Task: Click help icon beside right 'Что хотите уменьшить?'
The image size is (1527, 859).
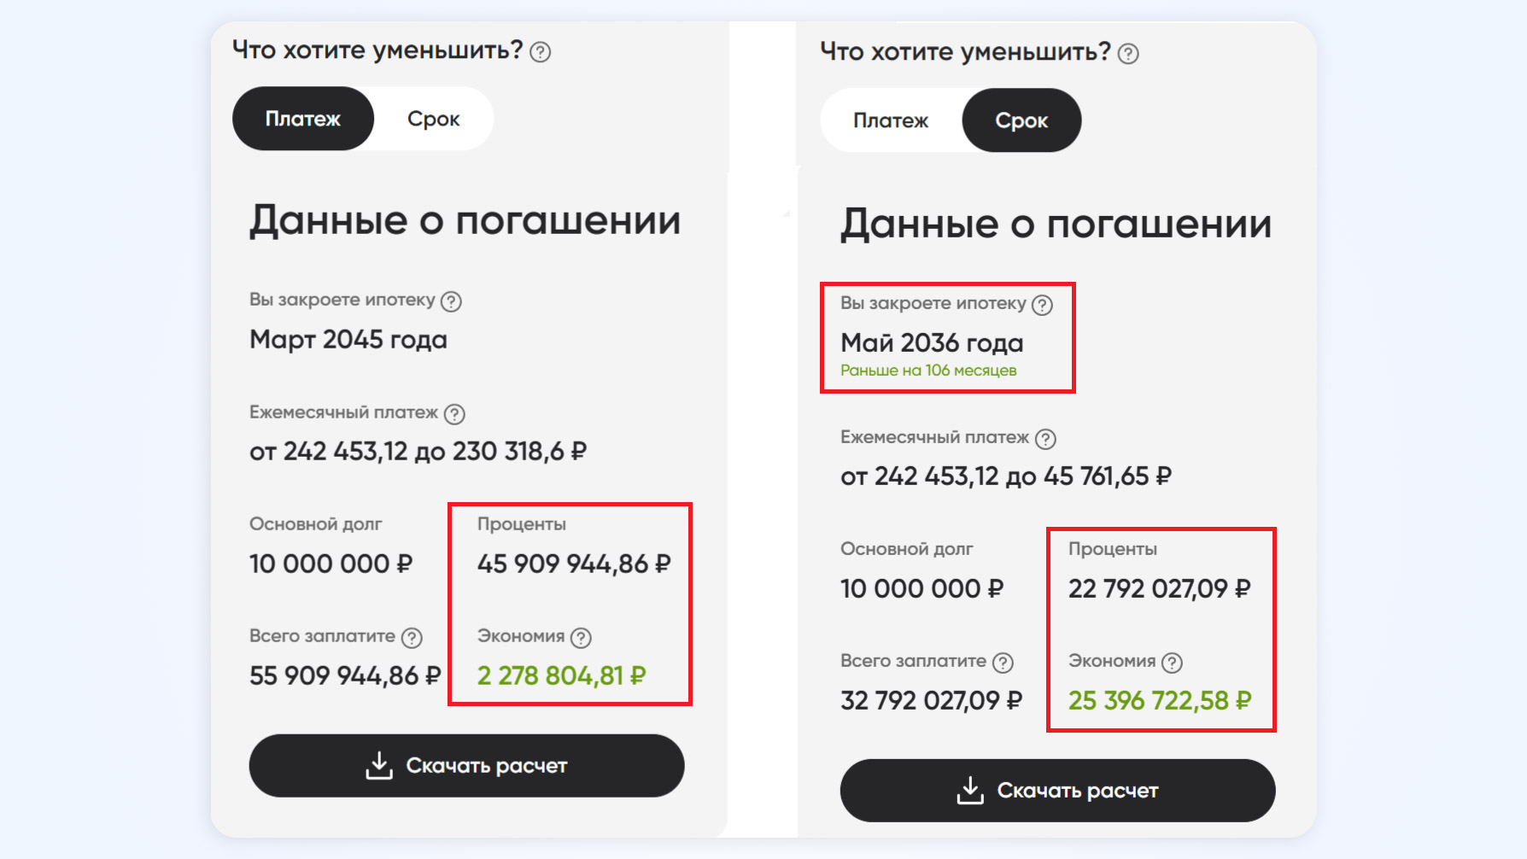Action: point(1128,54)
